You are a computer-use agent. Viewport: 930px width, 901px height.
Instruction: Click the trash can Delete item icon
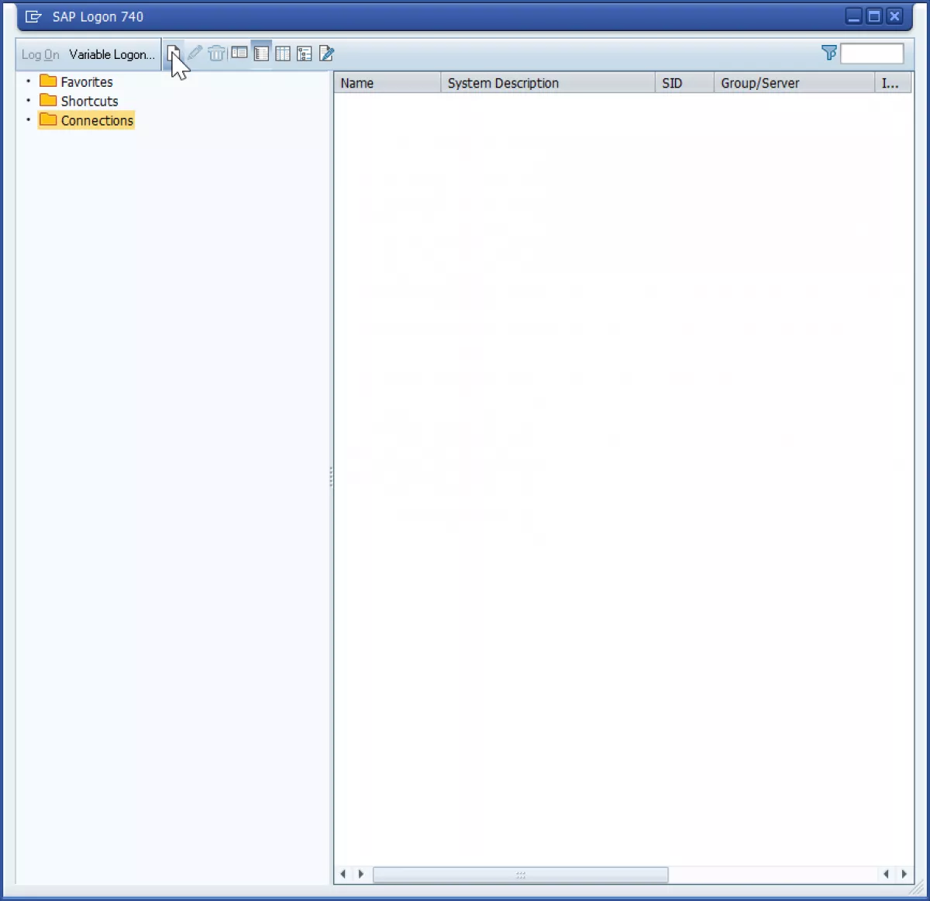click(216, 54)
